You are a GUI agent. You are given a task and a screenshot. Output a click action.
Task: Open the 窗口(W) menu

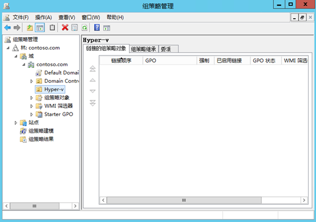tap(91, 18)
